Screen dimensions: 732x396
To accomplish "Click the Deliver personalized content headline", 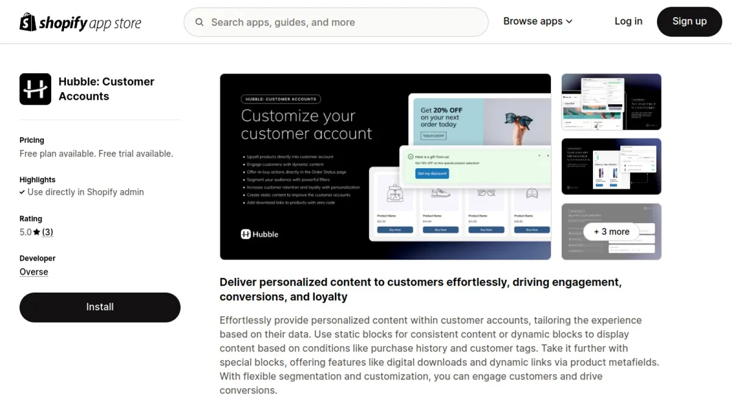I will [x=420, y=289].
